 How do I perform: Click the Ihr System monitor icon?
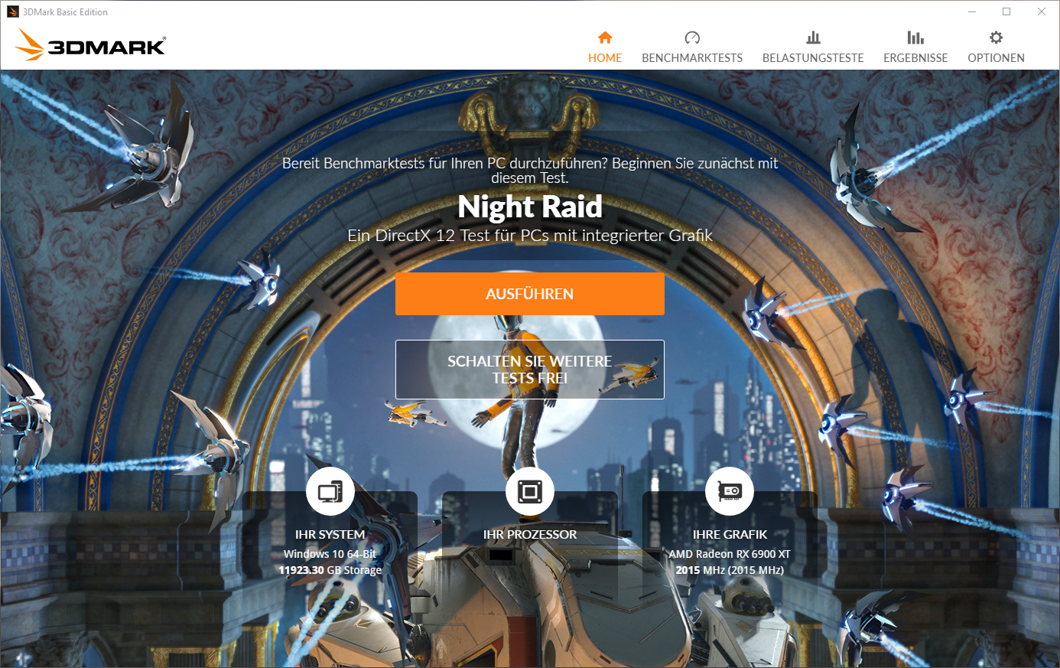330,491
